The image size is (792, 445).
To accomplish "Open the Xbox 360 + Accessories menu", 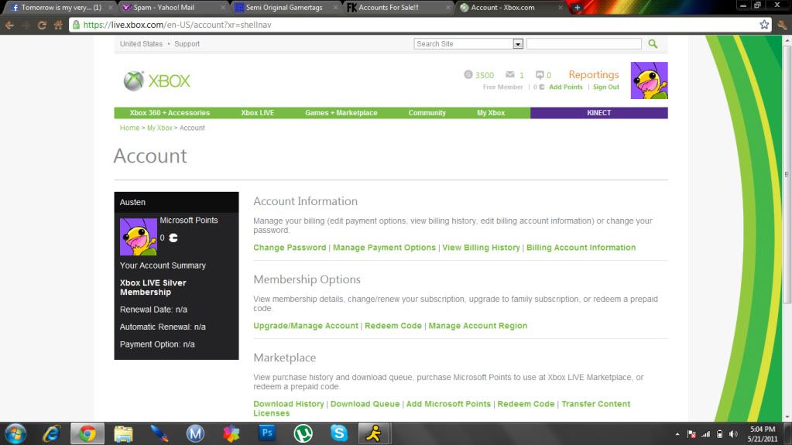I will [170, 113].
